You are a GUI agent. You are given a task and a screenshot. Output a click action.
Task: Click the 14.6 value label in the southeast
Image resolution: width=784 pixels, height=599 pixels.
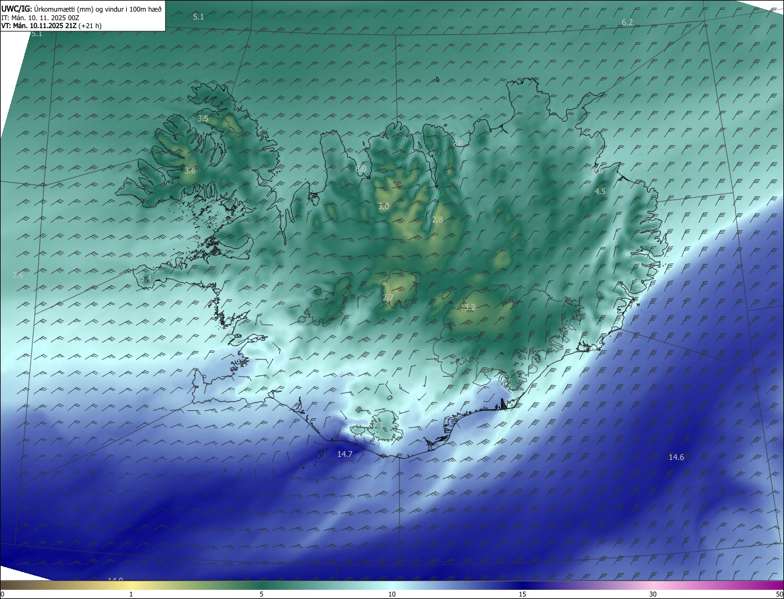point(676,457)
